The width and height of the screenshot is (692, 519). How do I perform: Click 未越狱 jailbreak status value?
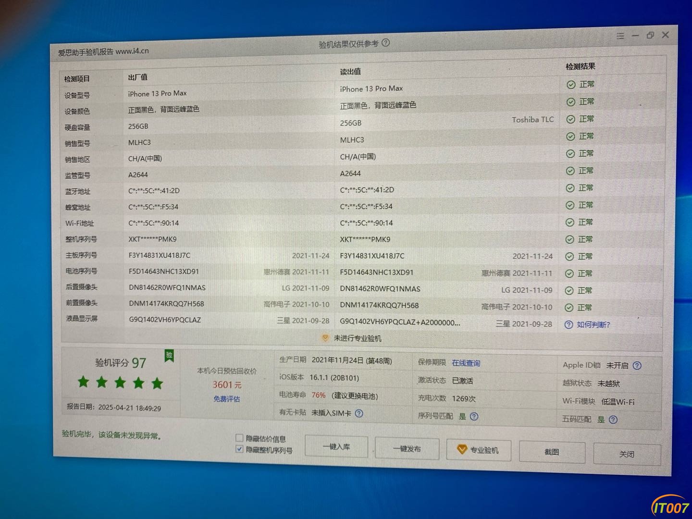point(608,383)
